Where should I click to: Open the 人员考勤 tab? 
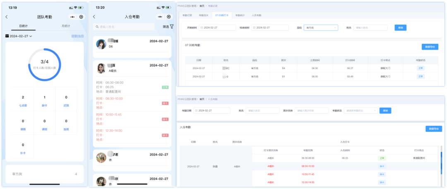coord(257,15)
